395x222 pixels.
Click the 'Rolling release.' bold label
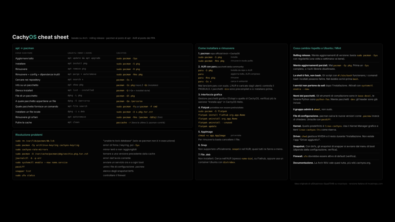coord(302,55)
